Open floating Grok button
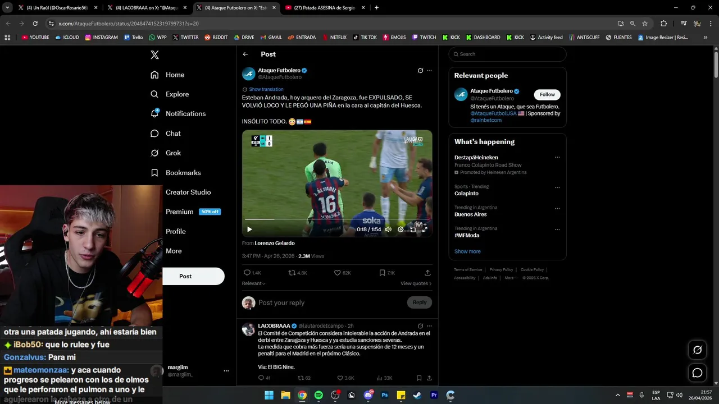This screenshot has width=719, height=404. [697, 350]
